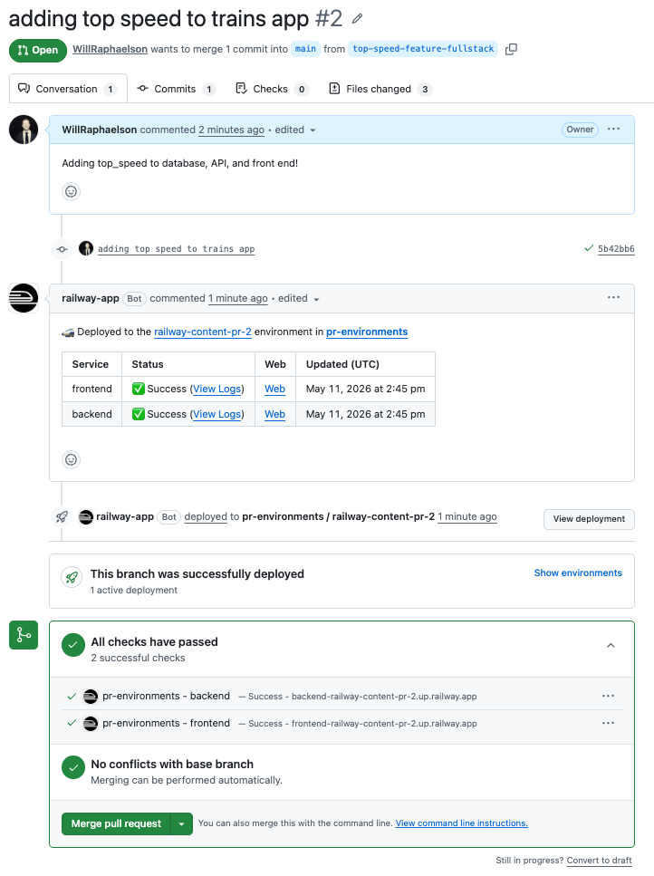Click the green merge branch icon
654x876 pixels.
point(24,635)
